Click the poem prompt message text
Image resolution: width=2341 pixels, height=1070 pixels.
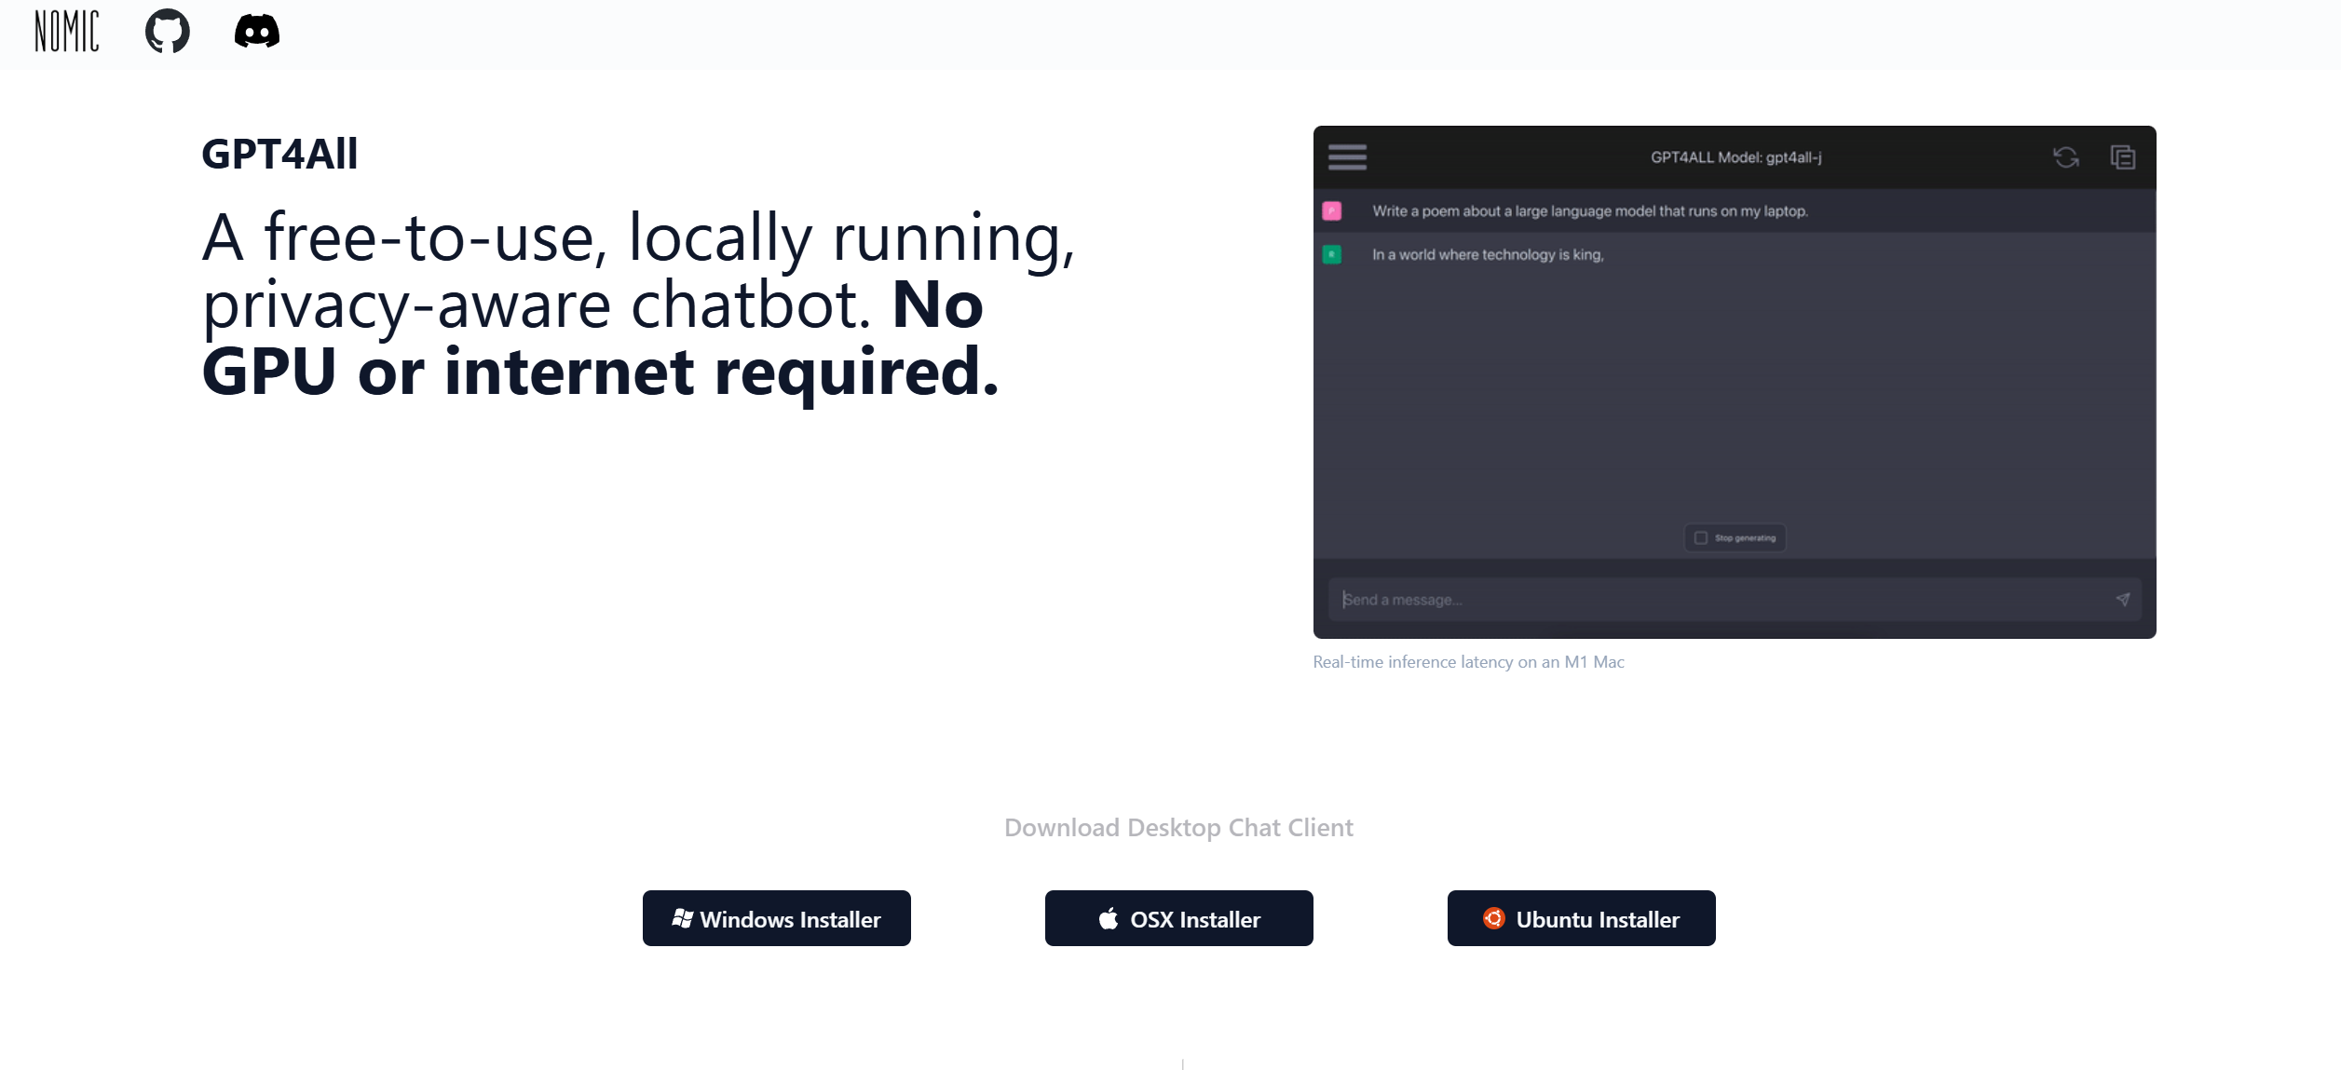coord(1590,211)
